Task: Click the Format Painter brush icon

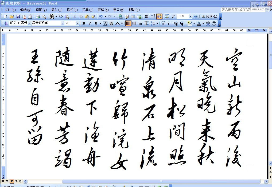Action: click(93, 17)
